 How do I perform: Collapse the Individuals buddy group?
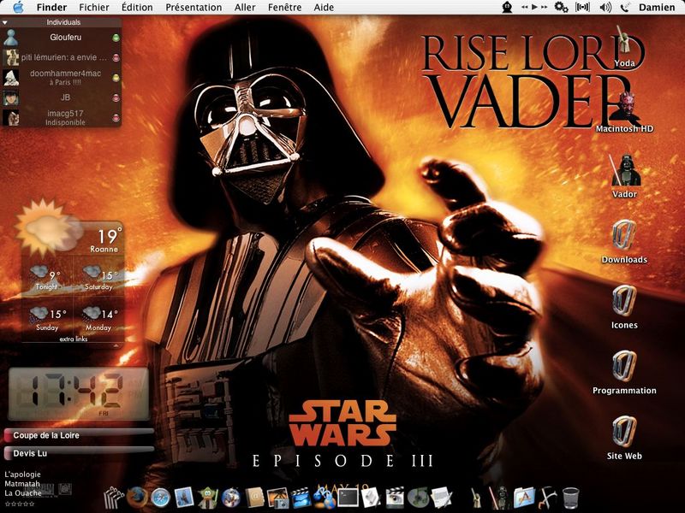tap(5, 22)
